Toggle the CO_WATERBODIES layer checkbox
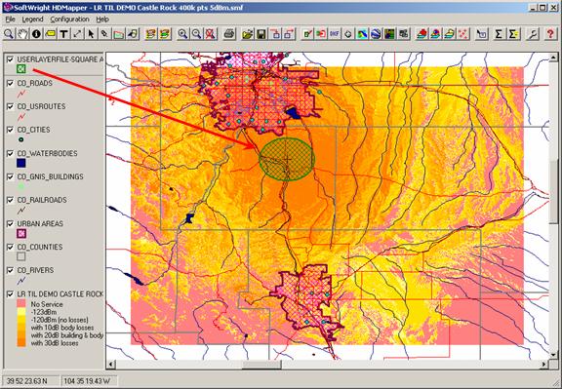The image size is (562, 389). coord(11,153)
